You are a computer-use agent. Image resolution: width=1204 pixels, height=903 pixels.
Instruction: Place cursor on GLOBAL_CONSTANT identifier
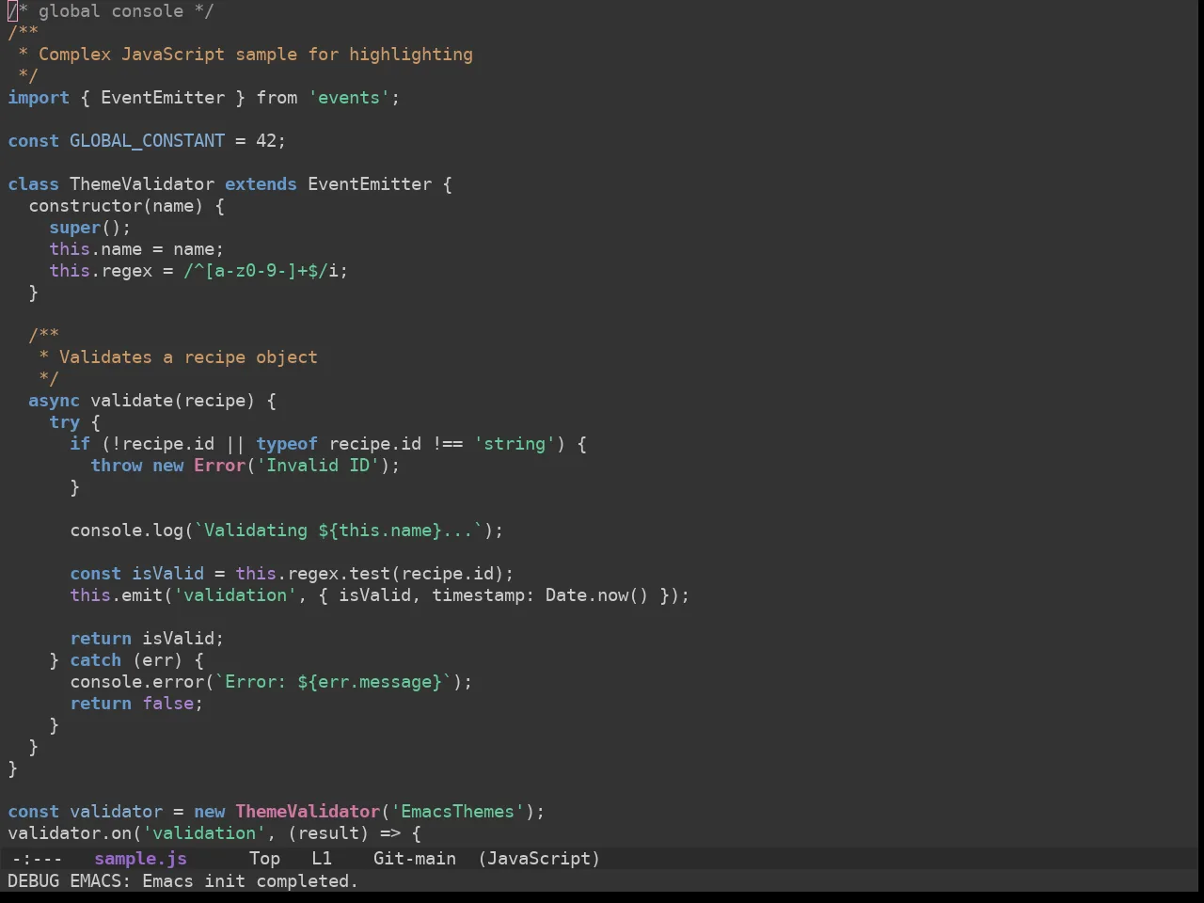point(147,141)
